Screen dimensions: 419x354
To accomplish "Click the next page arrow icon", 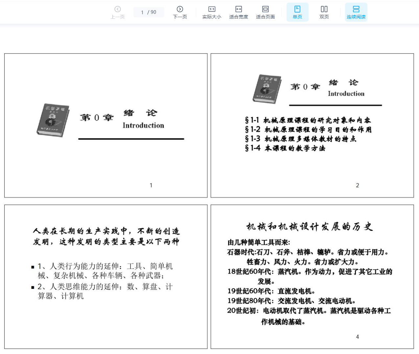I will click(x=180, y=9).
